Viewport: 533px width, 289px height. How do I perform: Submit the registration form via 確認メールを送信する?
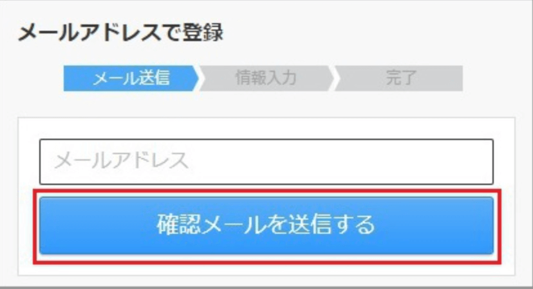point(266,225)
